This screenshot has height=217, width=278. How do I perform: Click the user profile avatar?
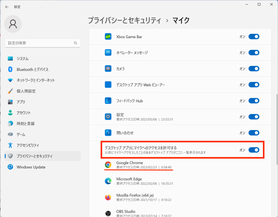click(13, 24)
